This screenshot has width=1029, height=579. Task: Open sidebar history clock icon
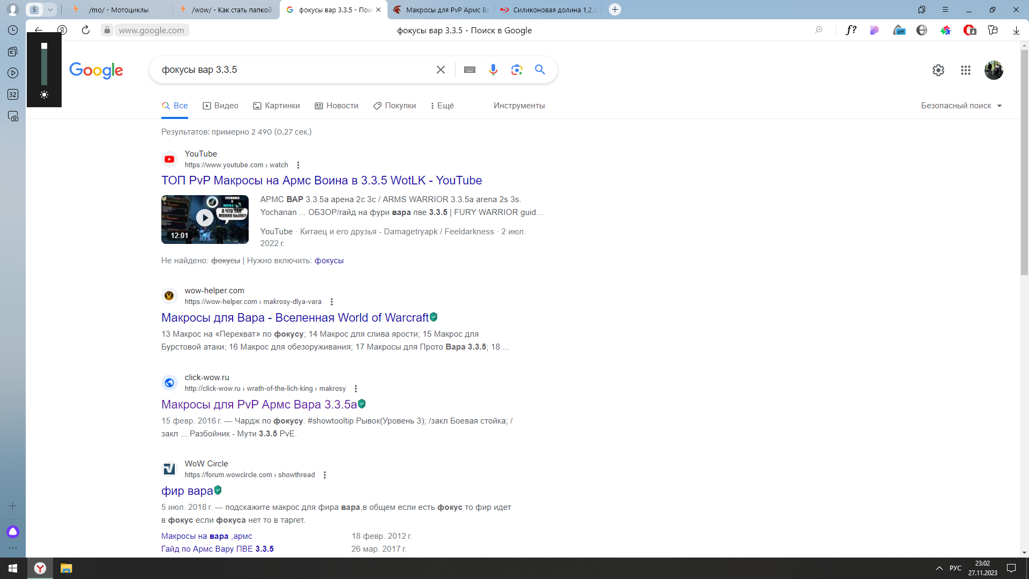pyautogui.click(x=13, y=30)
